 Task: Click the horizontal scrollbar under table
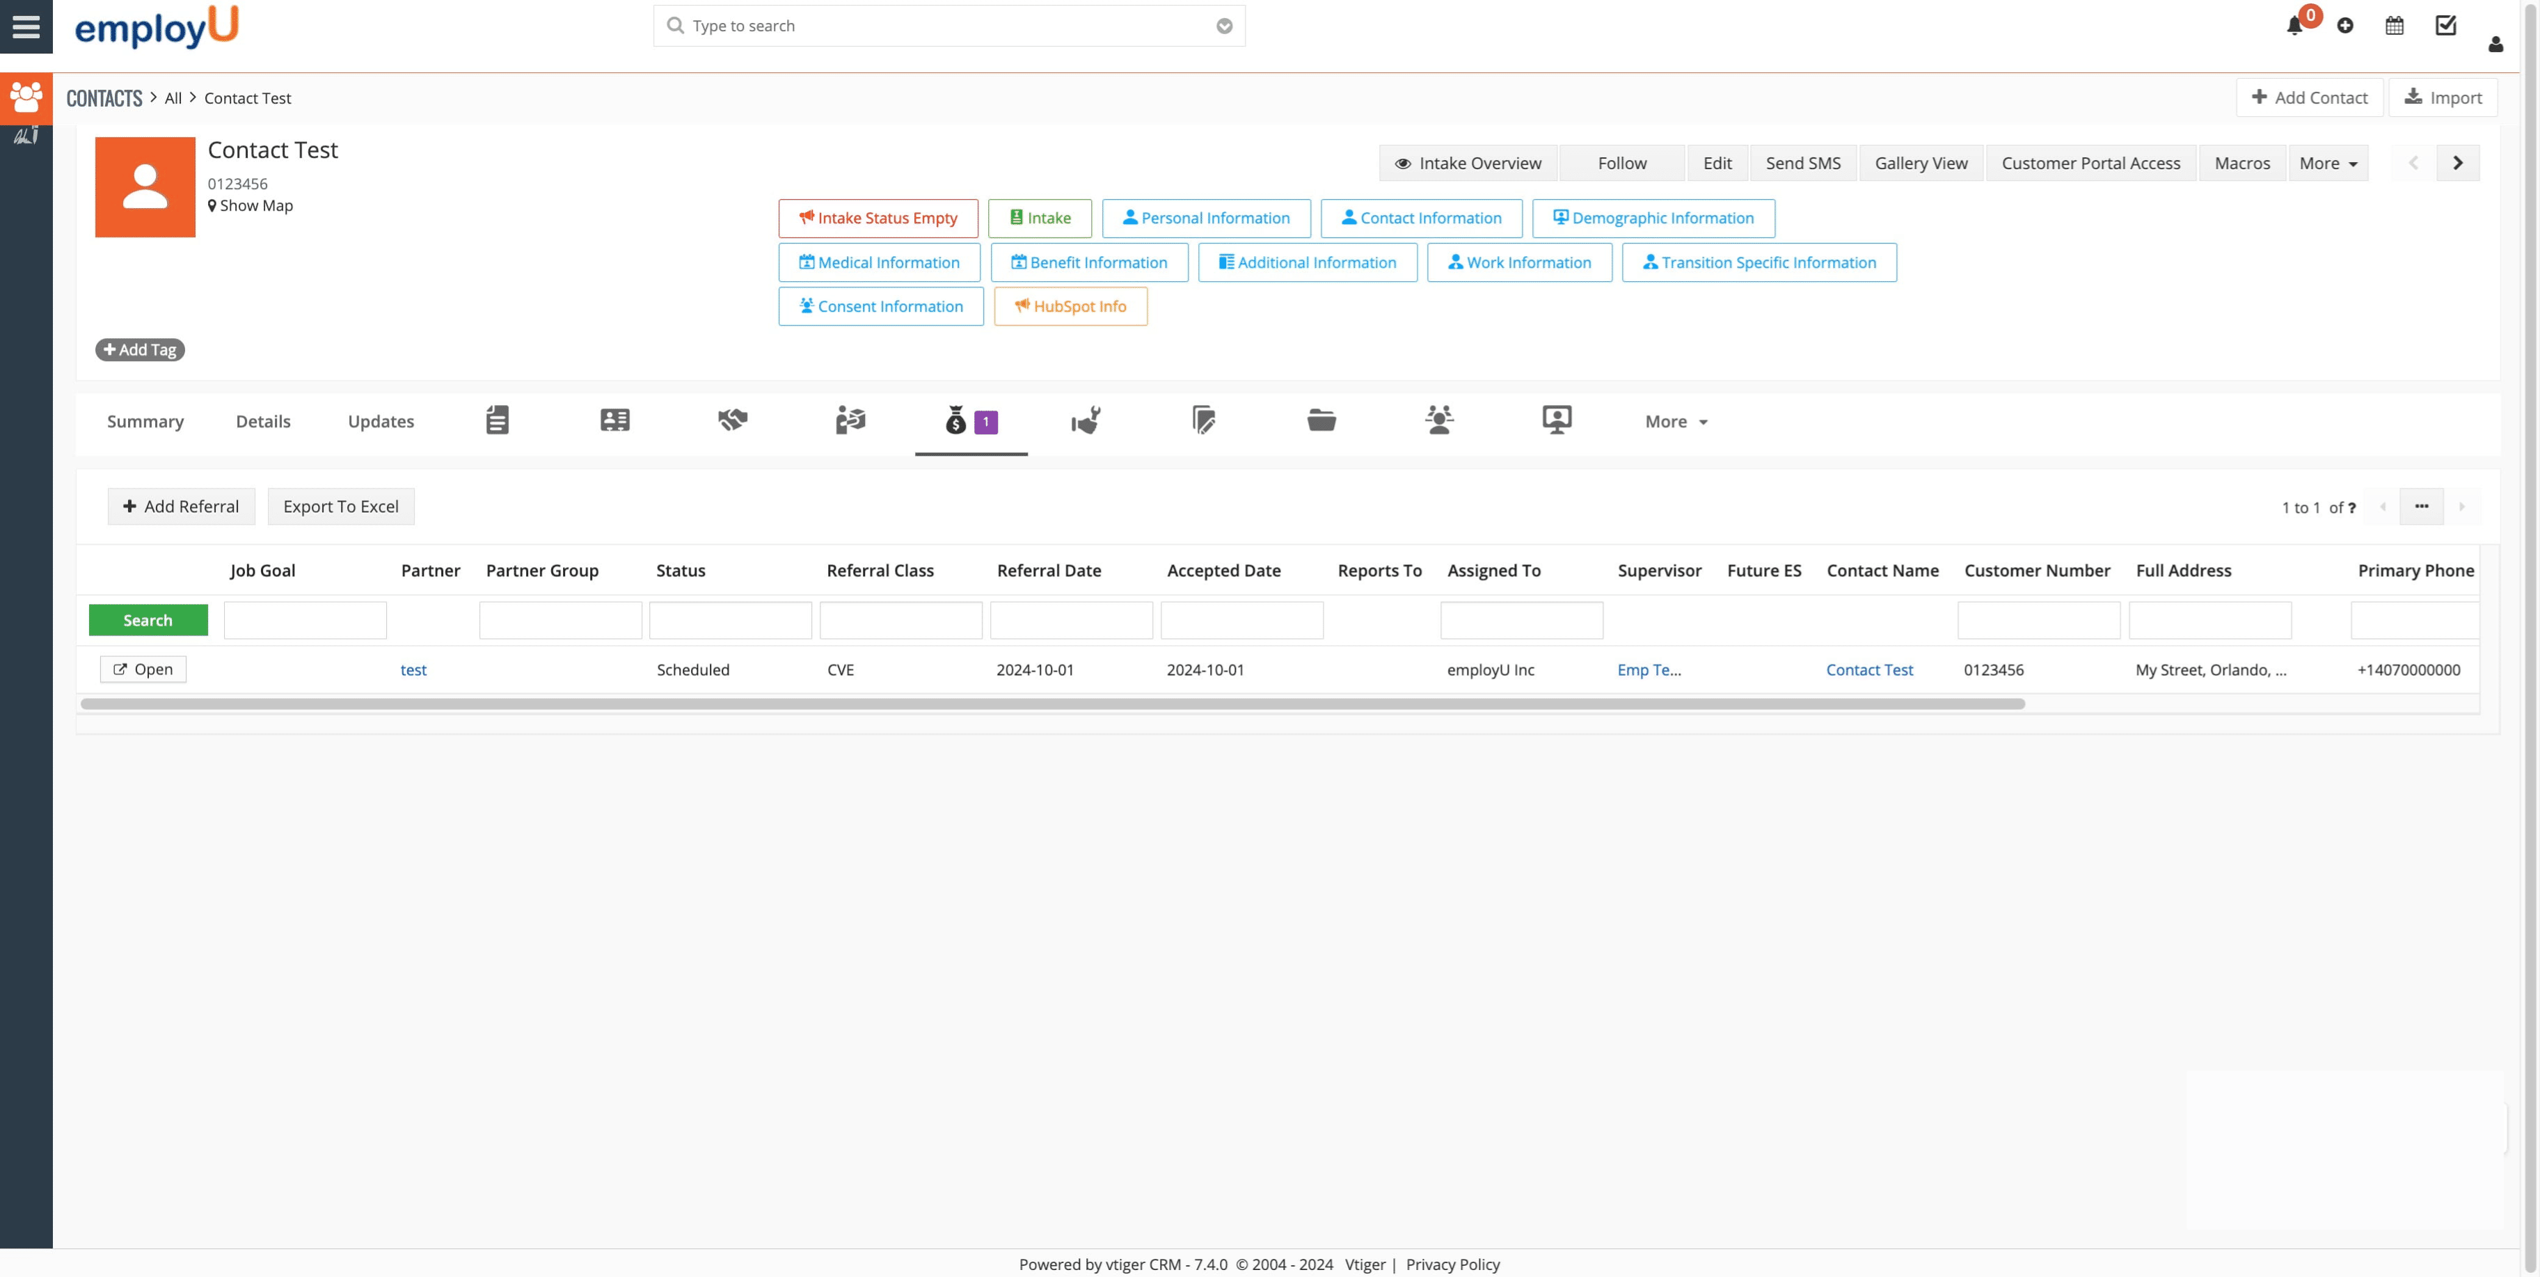[x=1052, y=704]
